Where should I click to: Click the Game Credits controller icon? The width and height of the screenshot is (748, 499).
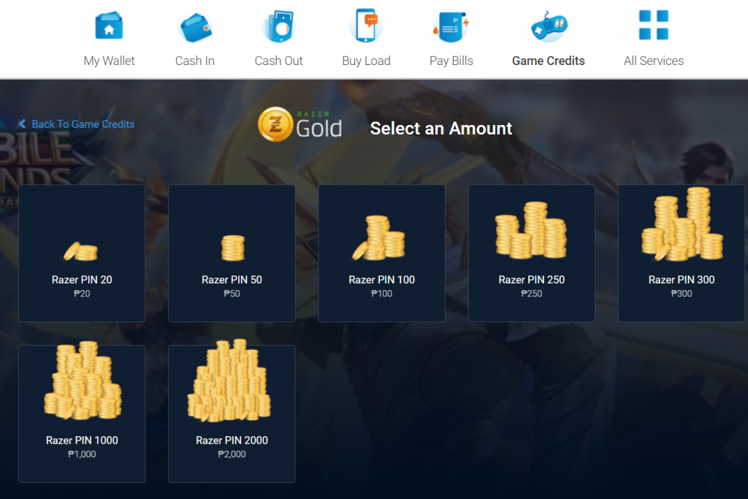(549, 26)
